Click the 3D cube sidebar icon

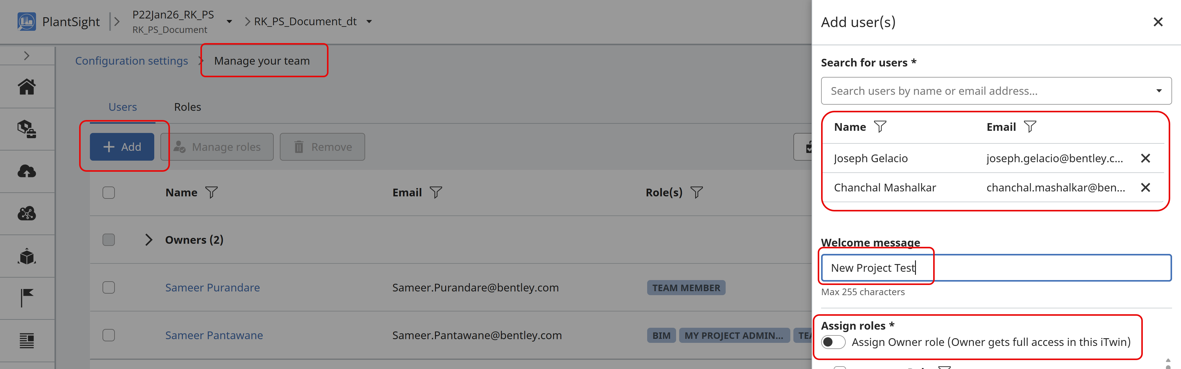click(26, 256)
